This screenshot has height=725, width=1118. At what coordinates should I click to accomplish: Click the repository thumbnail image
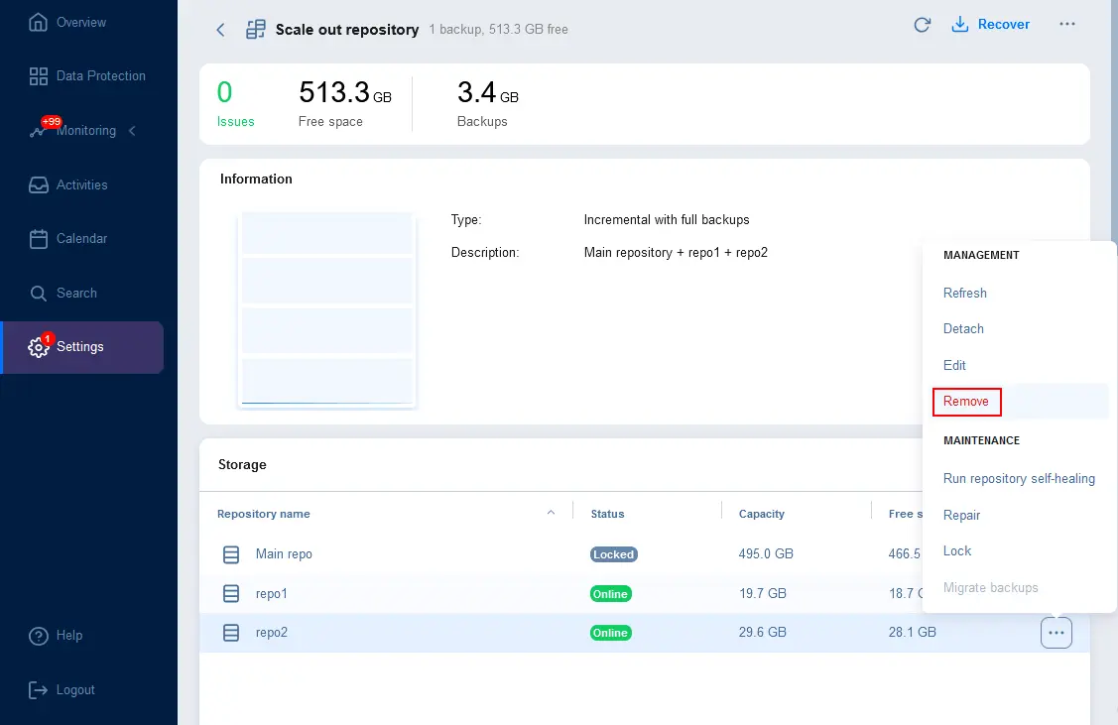[x=327, y=310]
